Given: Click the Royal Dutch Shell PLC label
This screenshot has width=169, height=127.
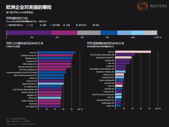Looking at the screenshot, I should point(105,58).
